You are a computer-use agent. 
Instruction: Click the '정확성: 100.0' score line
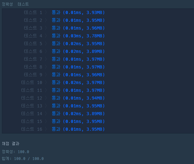click(x=16, y=152)
